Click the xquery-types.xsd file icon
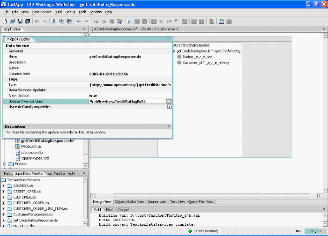Screen dimensions: 328x236 (x=18, y=158)
